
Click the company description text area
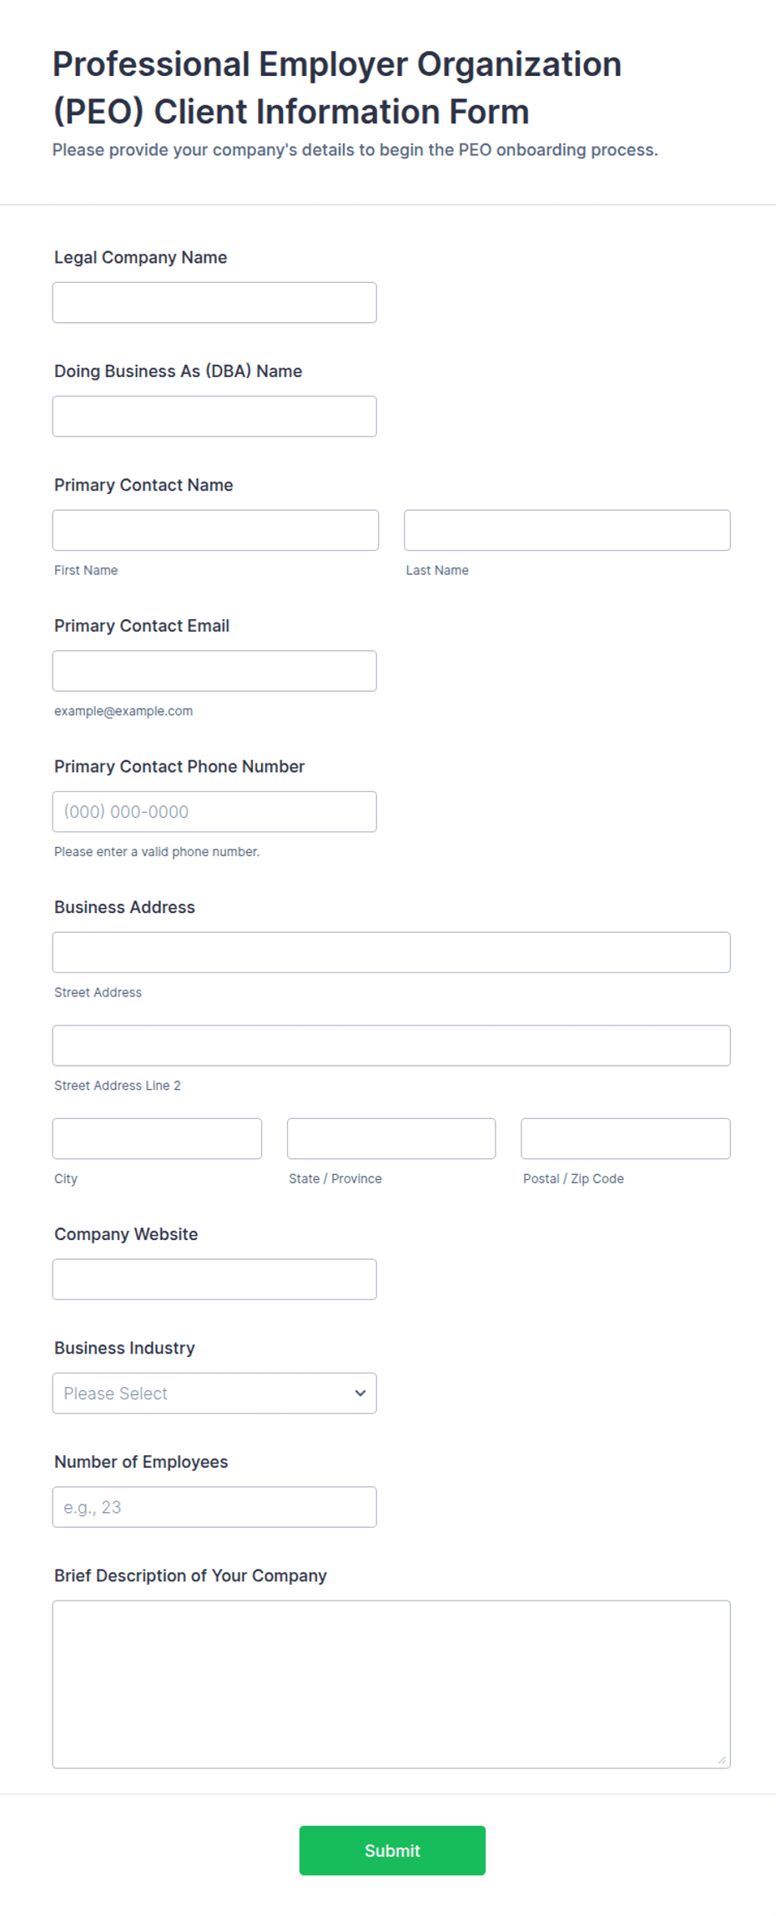click(x=391, y=1684)
